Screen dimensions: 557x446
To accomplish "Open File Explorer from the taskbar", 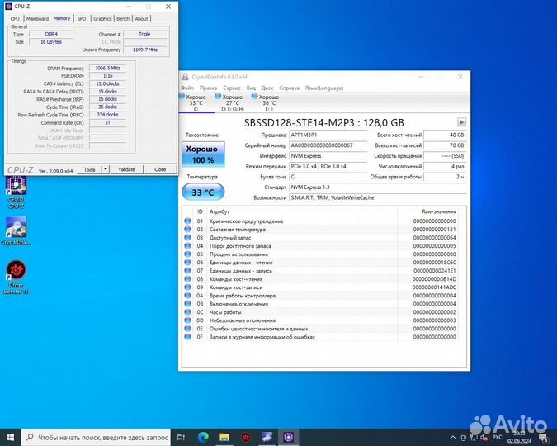I will click(224, 438).
